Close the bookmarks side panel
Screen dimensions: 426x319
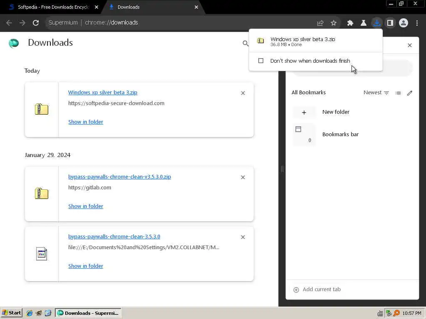410,45
